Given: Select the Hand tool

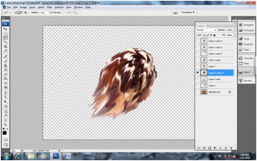Looking at the screenshot, I should (x=6, y=120).
